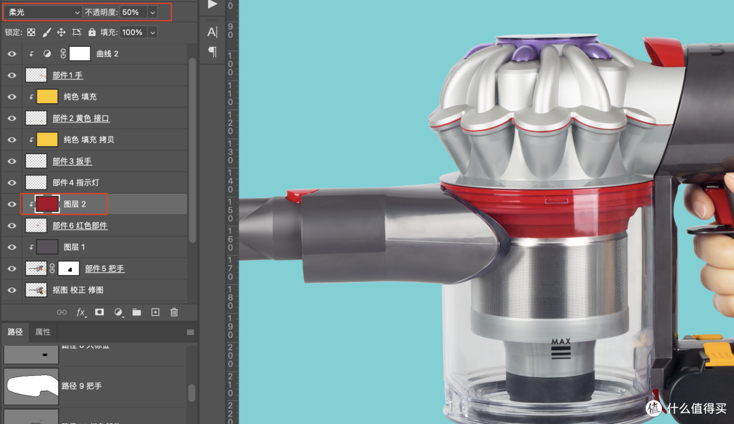Toggle visibility of 部件3 扳手 layer
This screenshot has width=734, height=424.
click(12, 162)
